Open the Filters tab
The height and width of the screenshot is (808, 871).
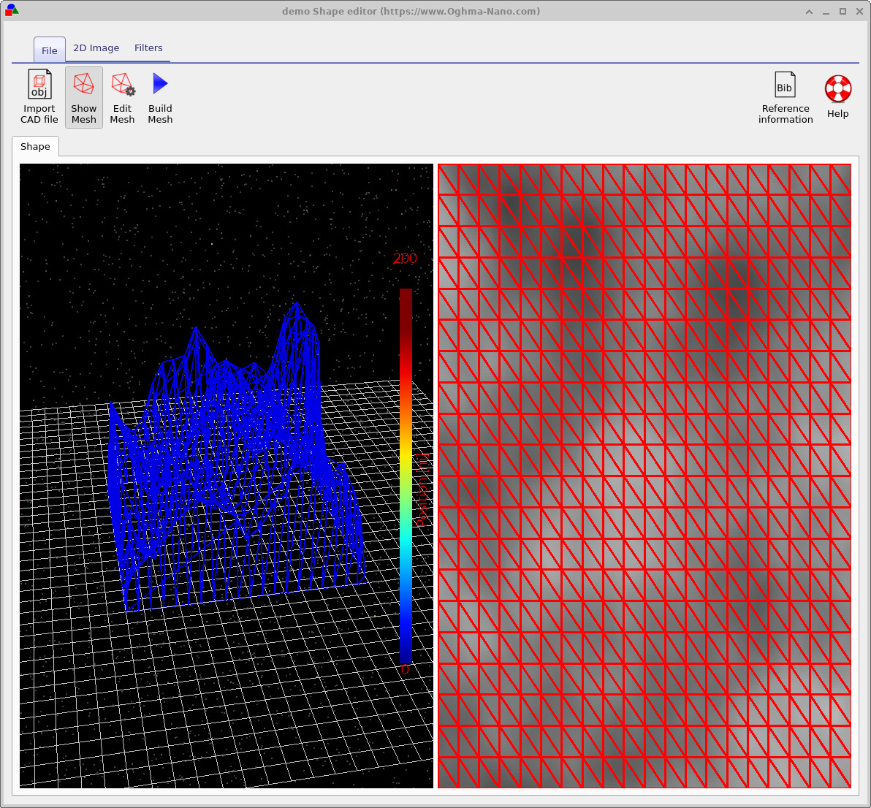tap(148, 47)
